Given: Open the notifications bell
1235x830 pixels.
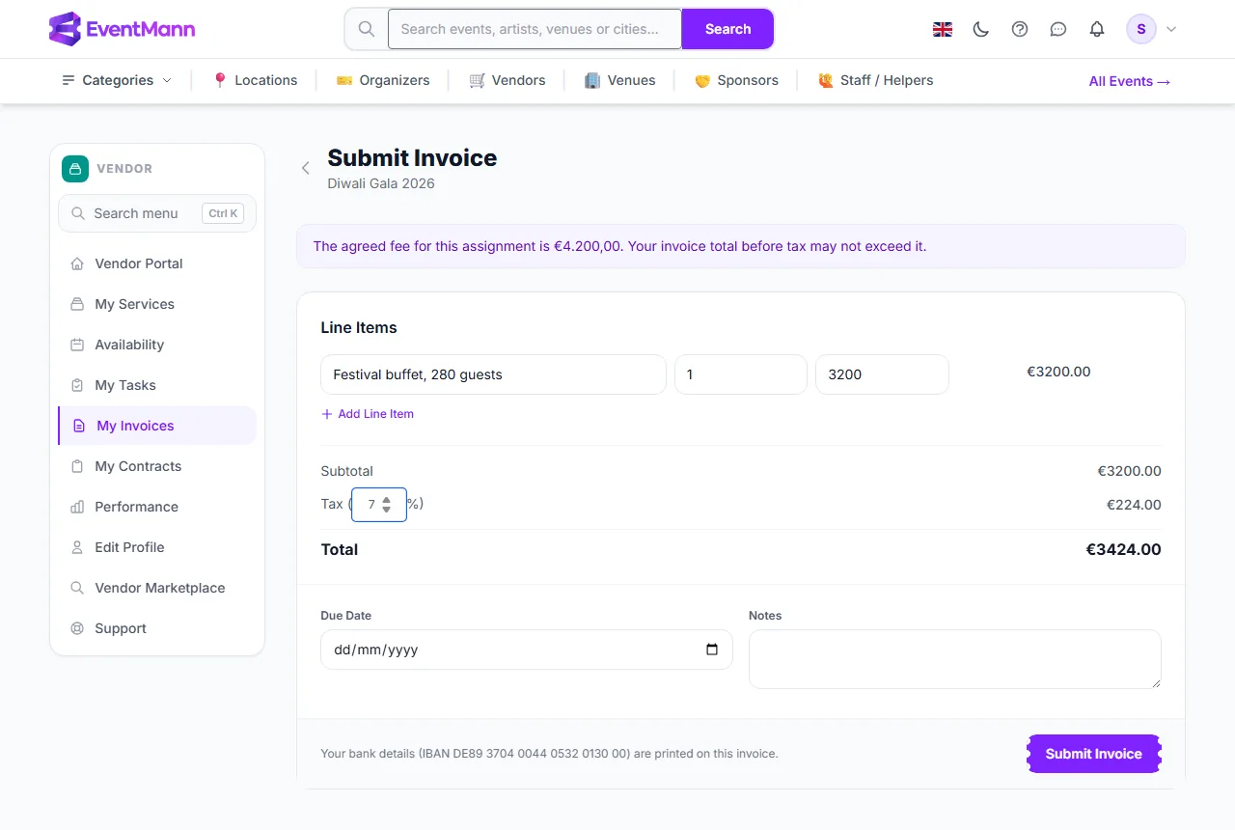Looking at the screenshot, I should [1097, 29].
